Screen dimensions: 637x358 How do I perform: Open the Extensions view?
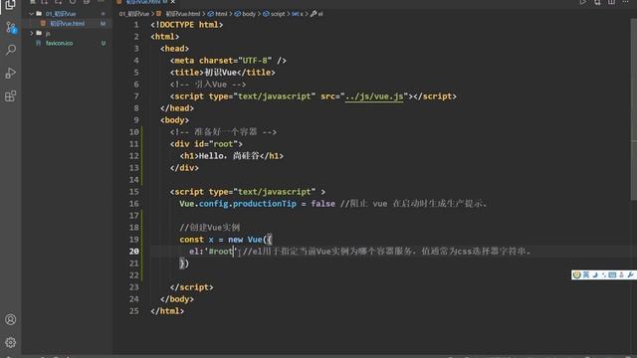tap(11, 96)
